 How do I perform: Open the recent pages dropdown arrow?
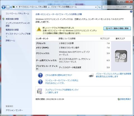pyautogui.click(x=11, y=7)
